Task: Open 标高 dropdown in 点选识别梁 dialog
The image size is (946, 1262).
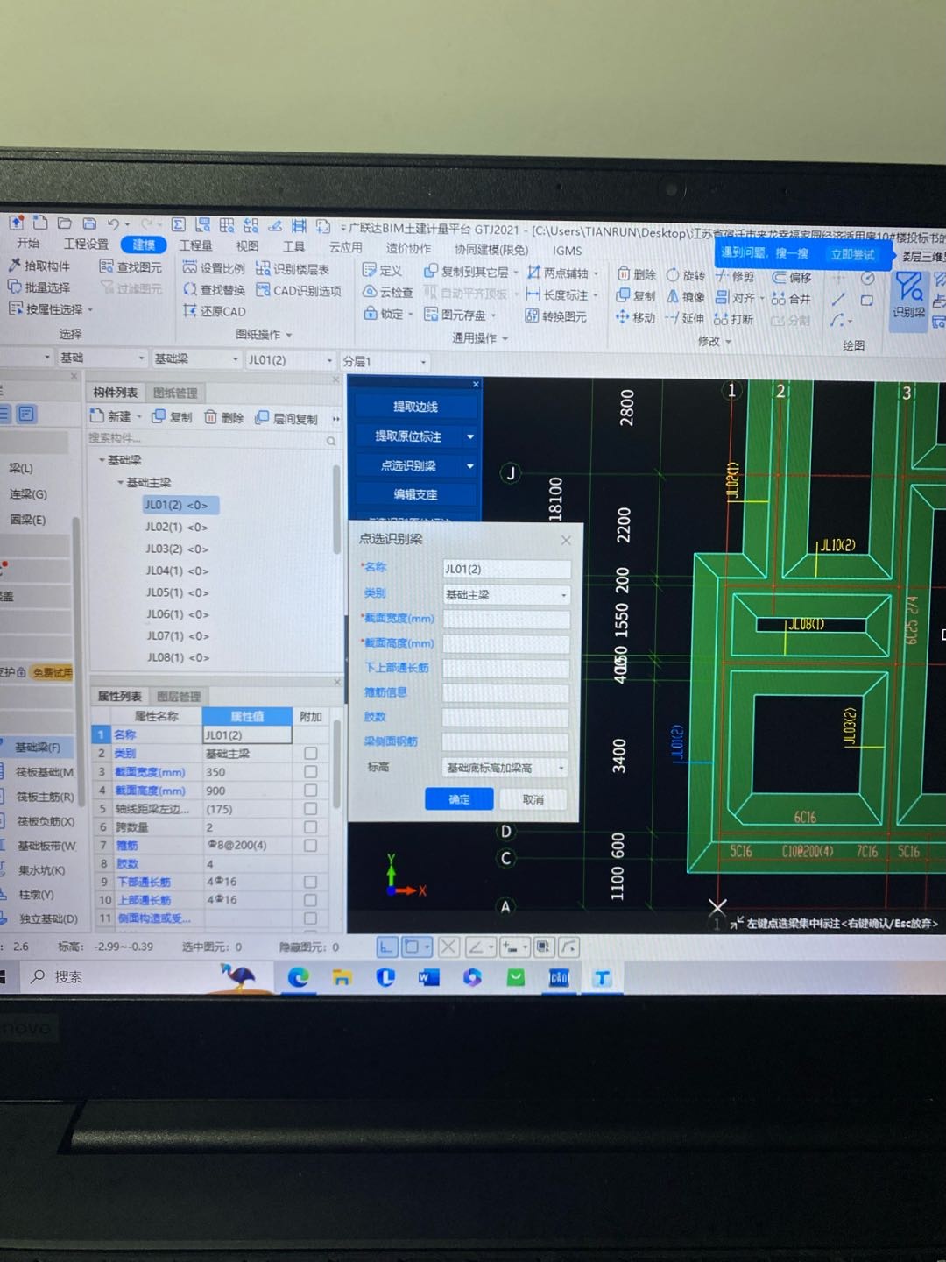Action: pos(505,768)
